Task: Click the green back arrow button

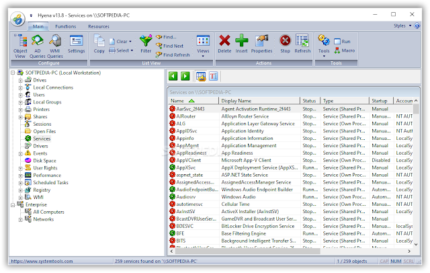Action: coord(173,76)
